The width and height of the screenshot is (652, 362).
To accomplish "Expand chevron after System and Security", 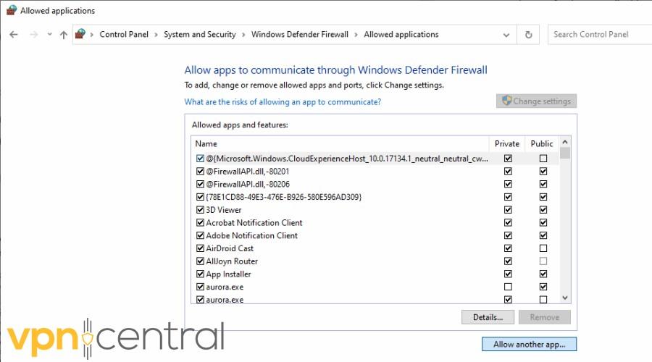I will [x=243, y=35].
